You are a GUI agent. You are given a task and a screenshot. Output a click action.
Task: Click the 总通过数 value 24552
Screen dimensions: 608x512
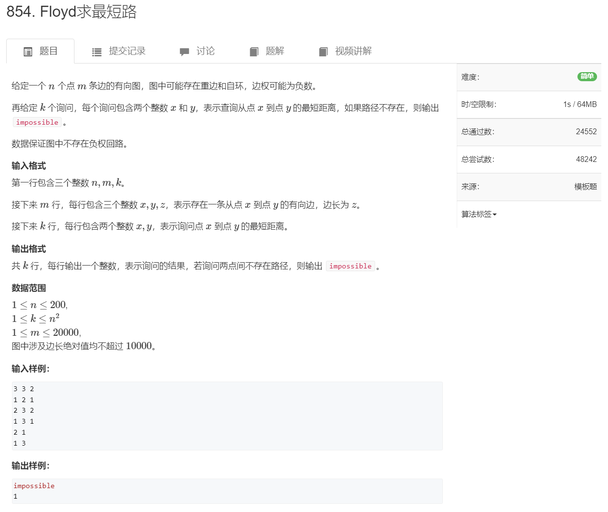(586, 132)
